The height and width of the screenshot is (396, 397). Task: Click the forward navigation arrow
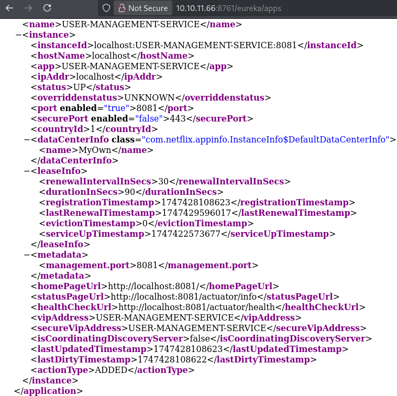[x=28, y=8]
